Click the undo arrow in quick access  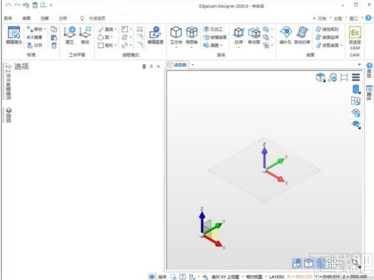pyautogui.click(x=9, y=5)
